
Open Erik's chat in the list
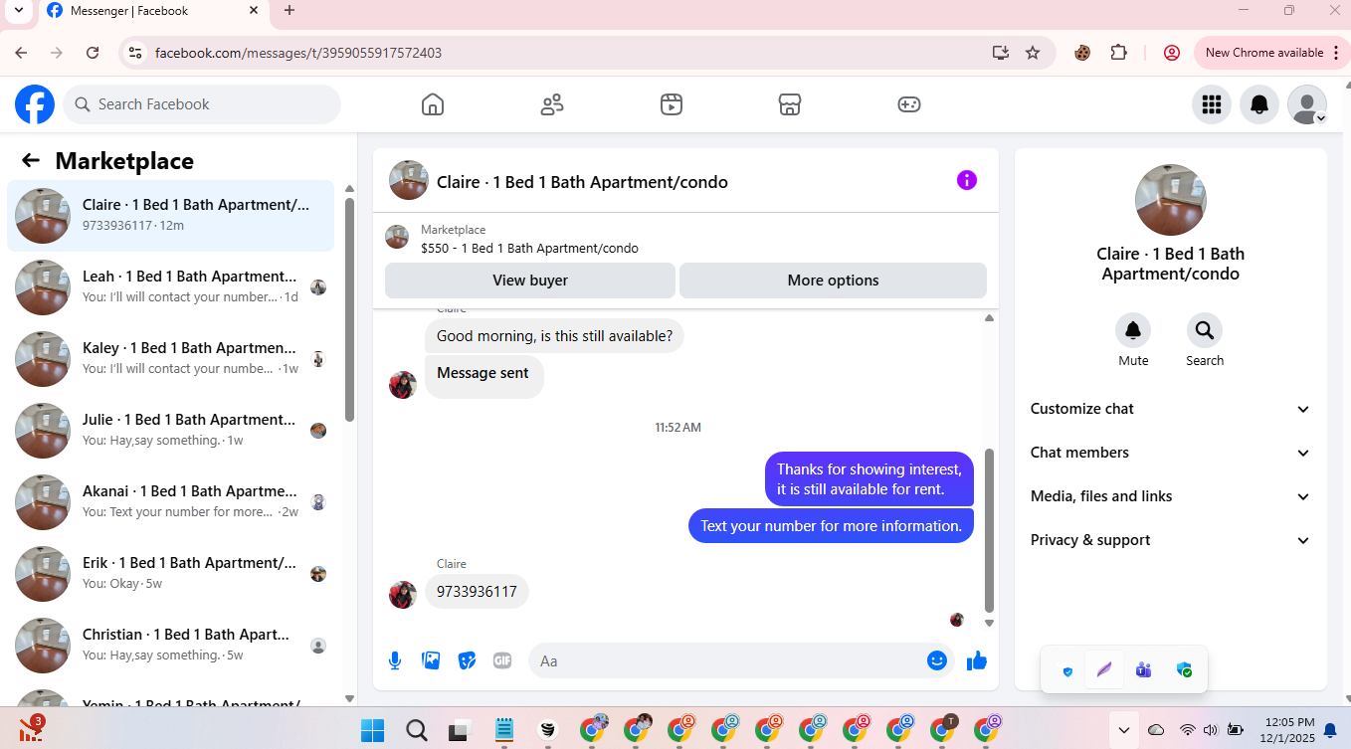point(171,574)
